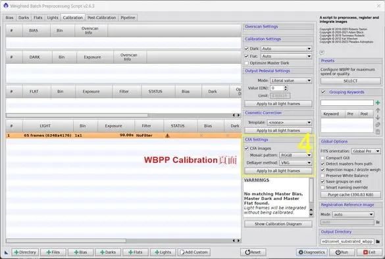This screenshot has height=259, width=385.
Task: Open the FITS orientation dropdown
Action: (x=366, y=151)
